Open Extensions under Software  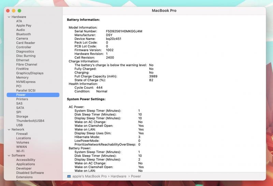[x=24, y=177]
